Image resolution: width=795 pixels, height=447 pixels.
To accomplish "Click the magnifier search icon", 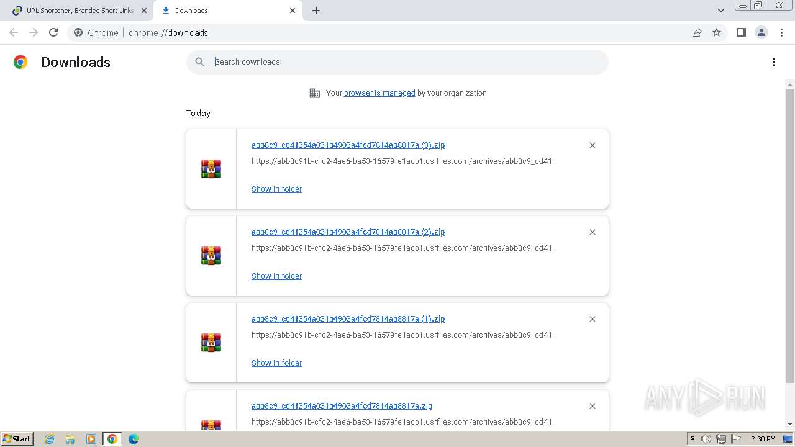I will (199, 62).
